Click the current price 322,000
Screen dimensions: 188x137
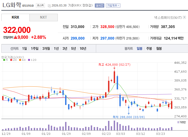[17, 30]
